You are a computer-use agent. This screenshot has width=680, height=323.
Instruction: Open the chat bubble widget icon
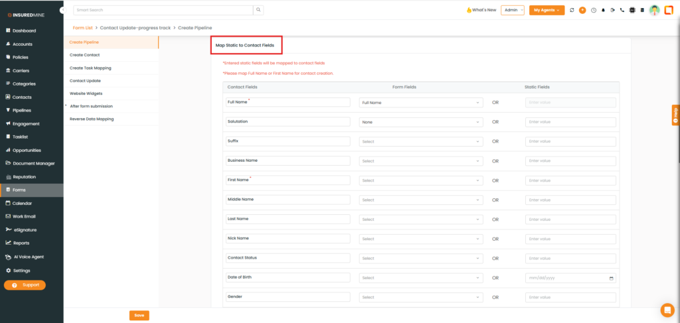point(667,310)
